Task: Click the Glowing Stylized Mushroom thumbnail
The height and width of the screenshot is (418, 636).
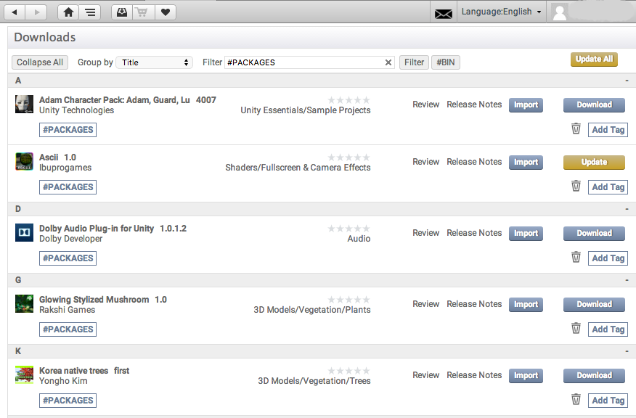Action: pos(24,303)
